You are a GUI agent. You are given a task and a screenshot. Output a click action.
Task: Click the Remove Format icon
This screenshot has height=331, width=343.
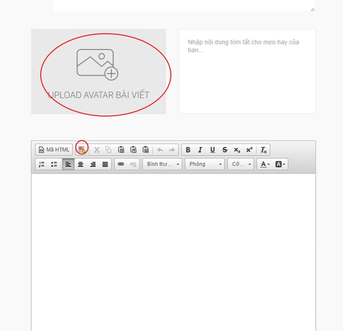(x=264, y=150)
